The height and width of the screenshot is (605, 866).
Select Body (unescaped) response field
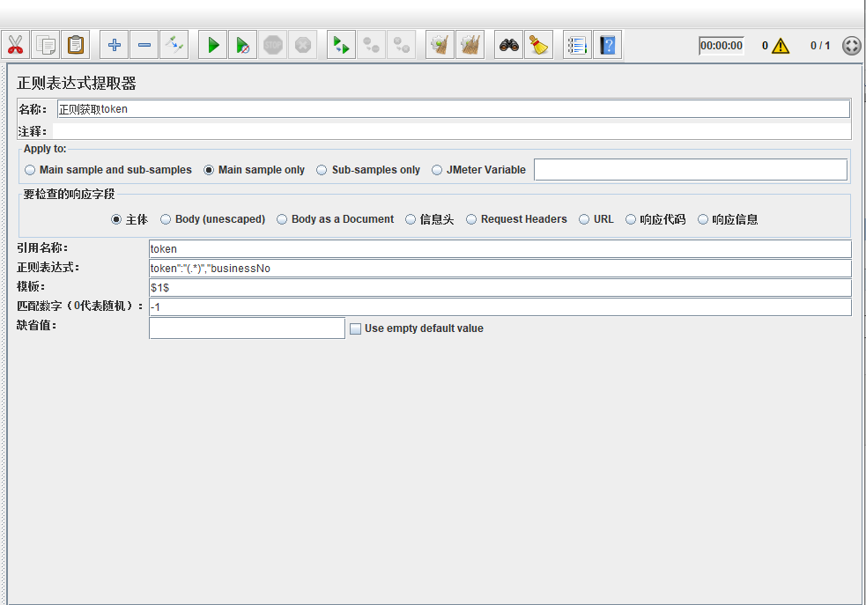pyautogui.click(x=166, y=219)
